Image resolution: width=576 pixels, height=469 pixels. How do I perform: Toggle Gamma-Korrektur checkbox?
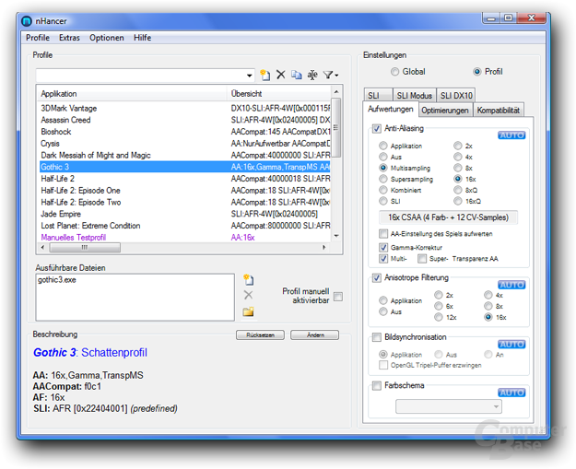[383, 247]
